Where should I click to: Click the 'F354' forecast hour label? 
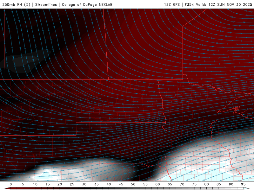(x=189, y=4)
